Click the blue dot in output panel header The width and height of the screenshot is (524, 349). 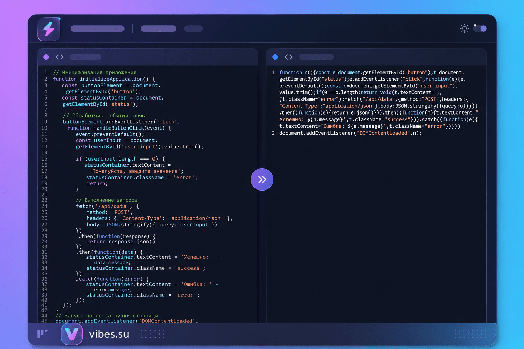pyautogui.click(x=275, y=57)
